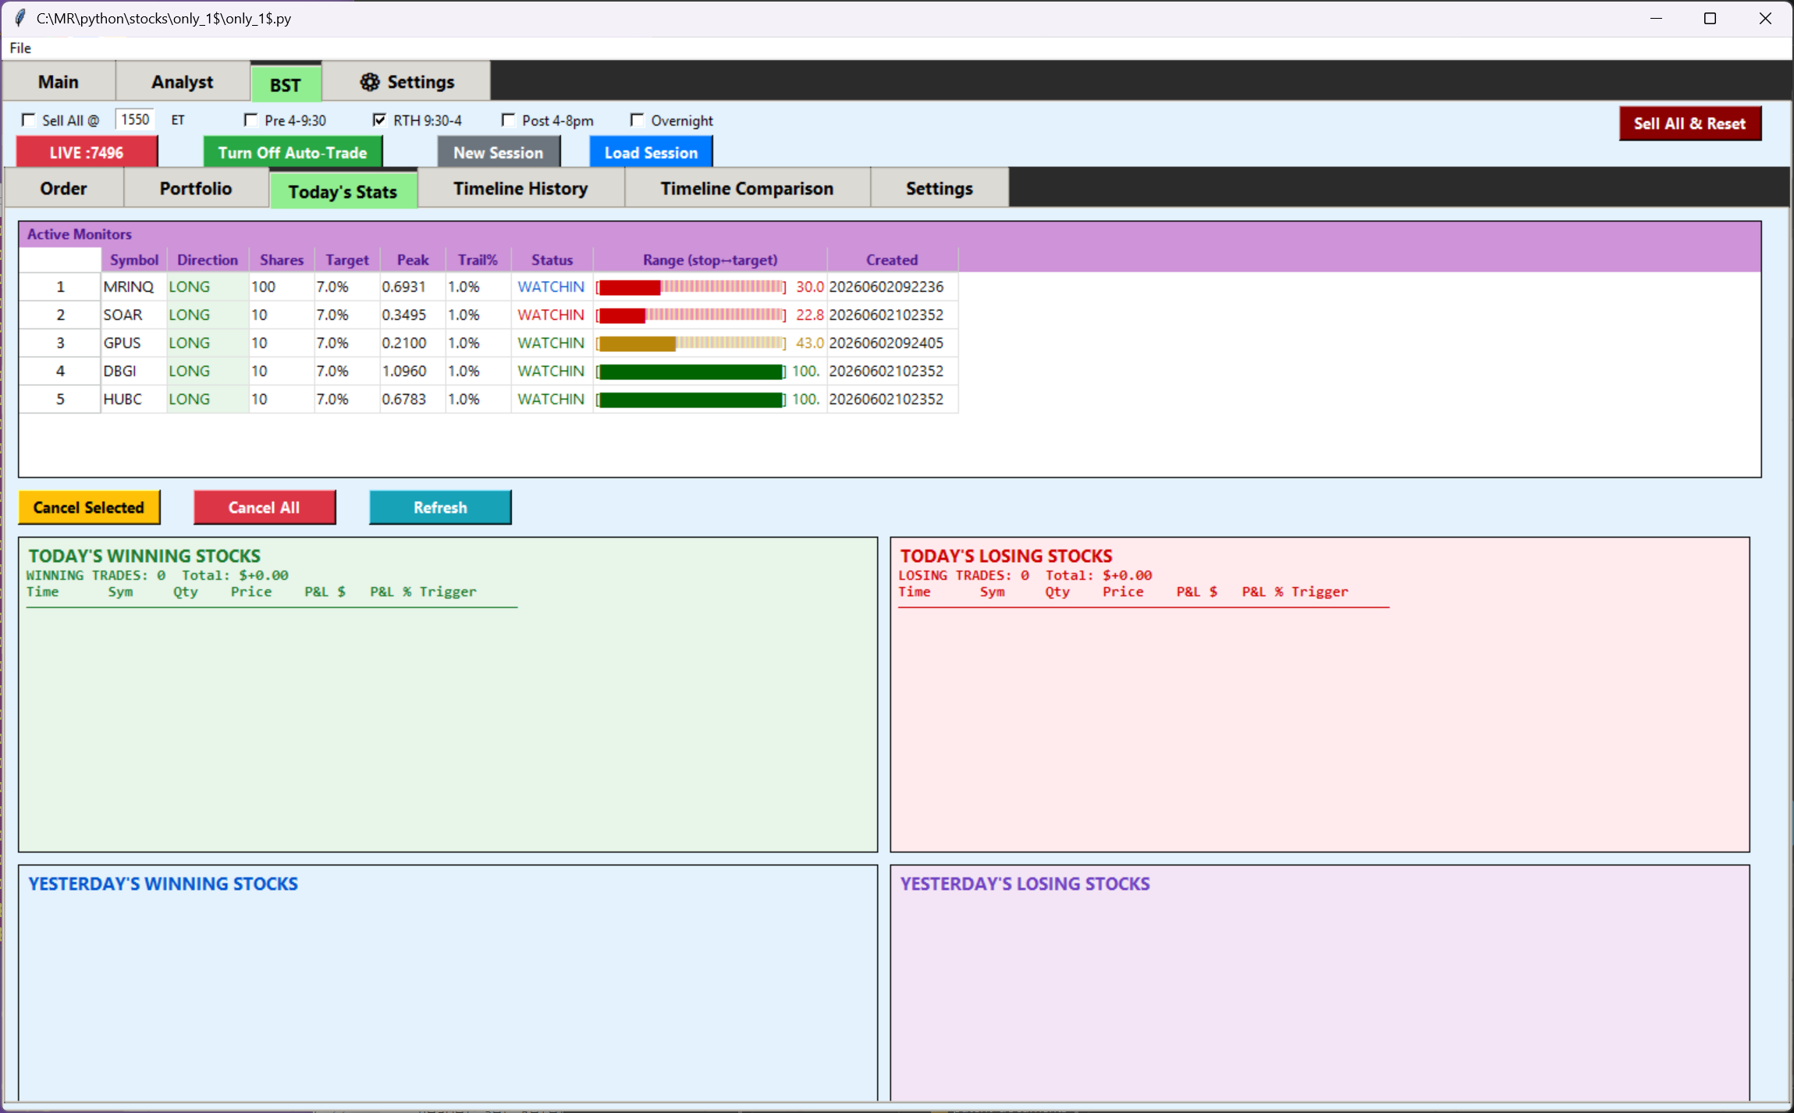Viewport: 1794px width, 1113px height.
Task: Click the Shares column header
Action: [282, 260]
